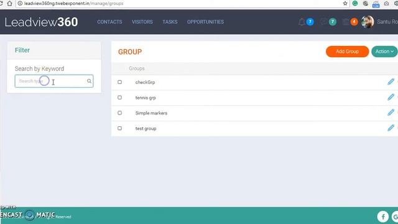398x224 pixels.
Task: Go to TASKS
Action: click(x=170, y=22)
